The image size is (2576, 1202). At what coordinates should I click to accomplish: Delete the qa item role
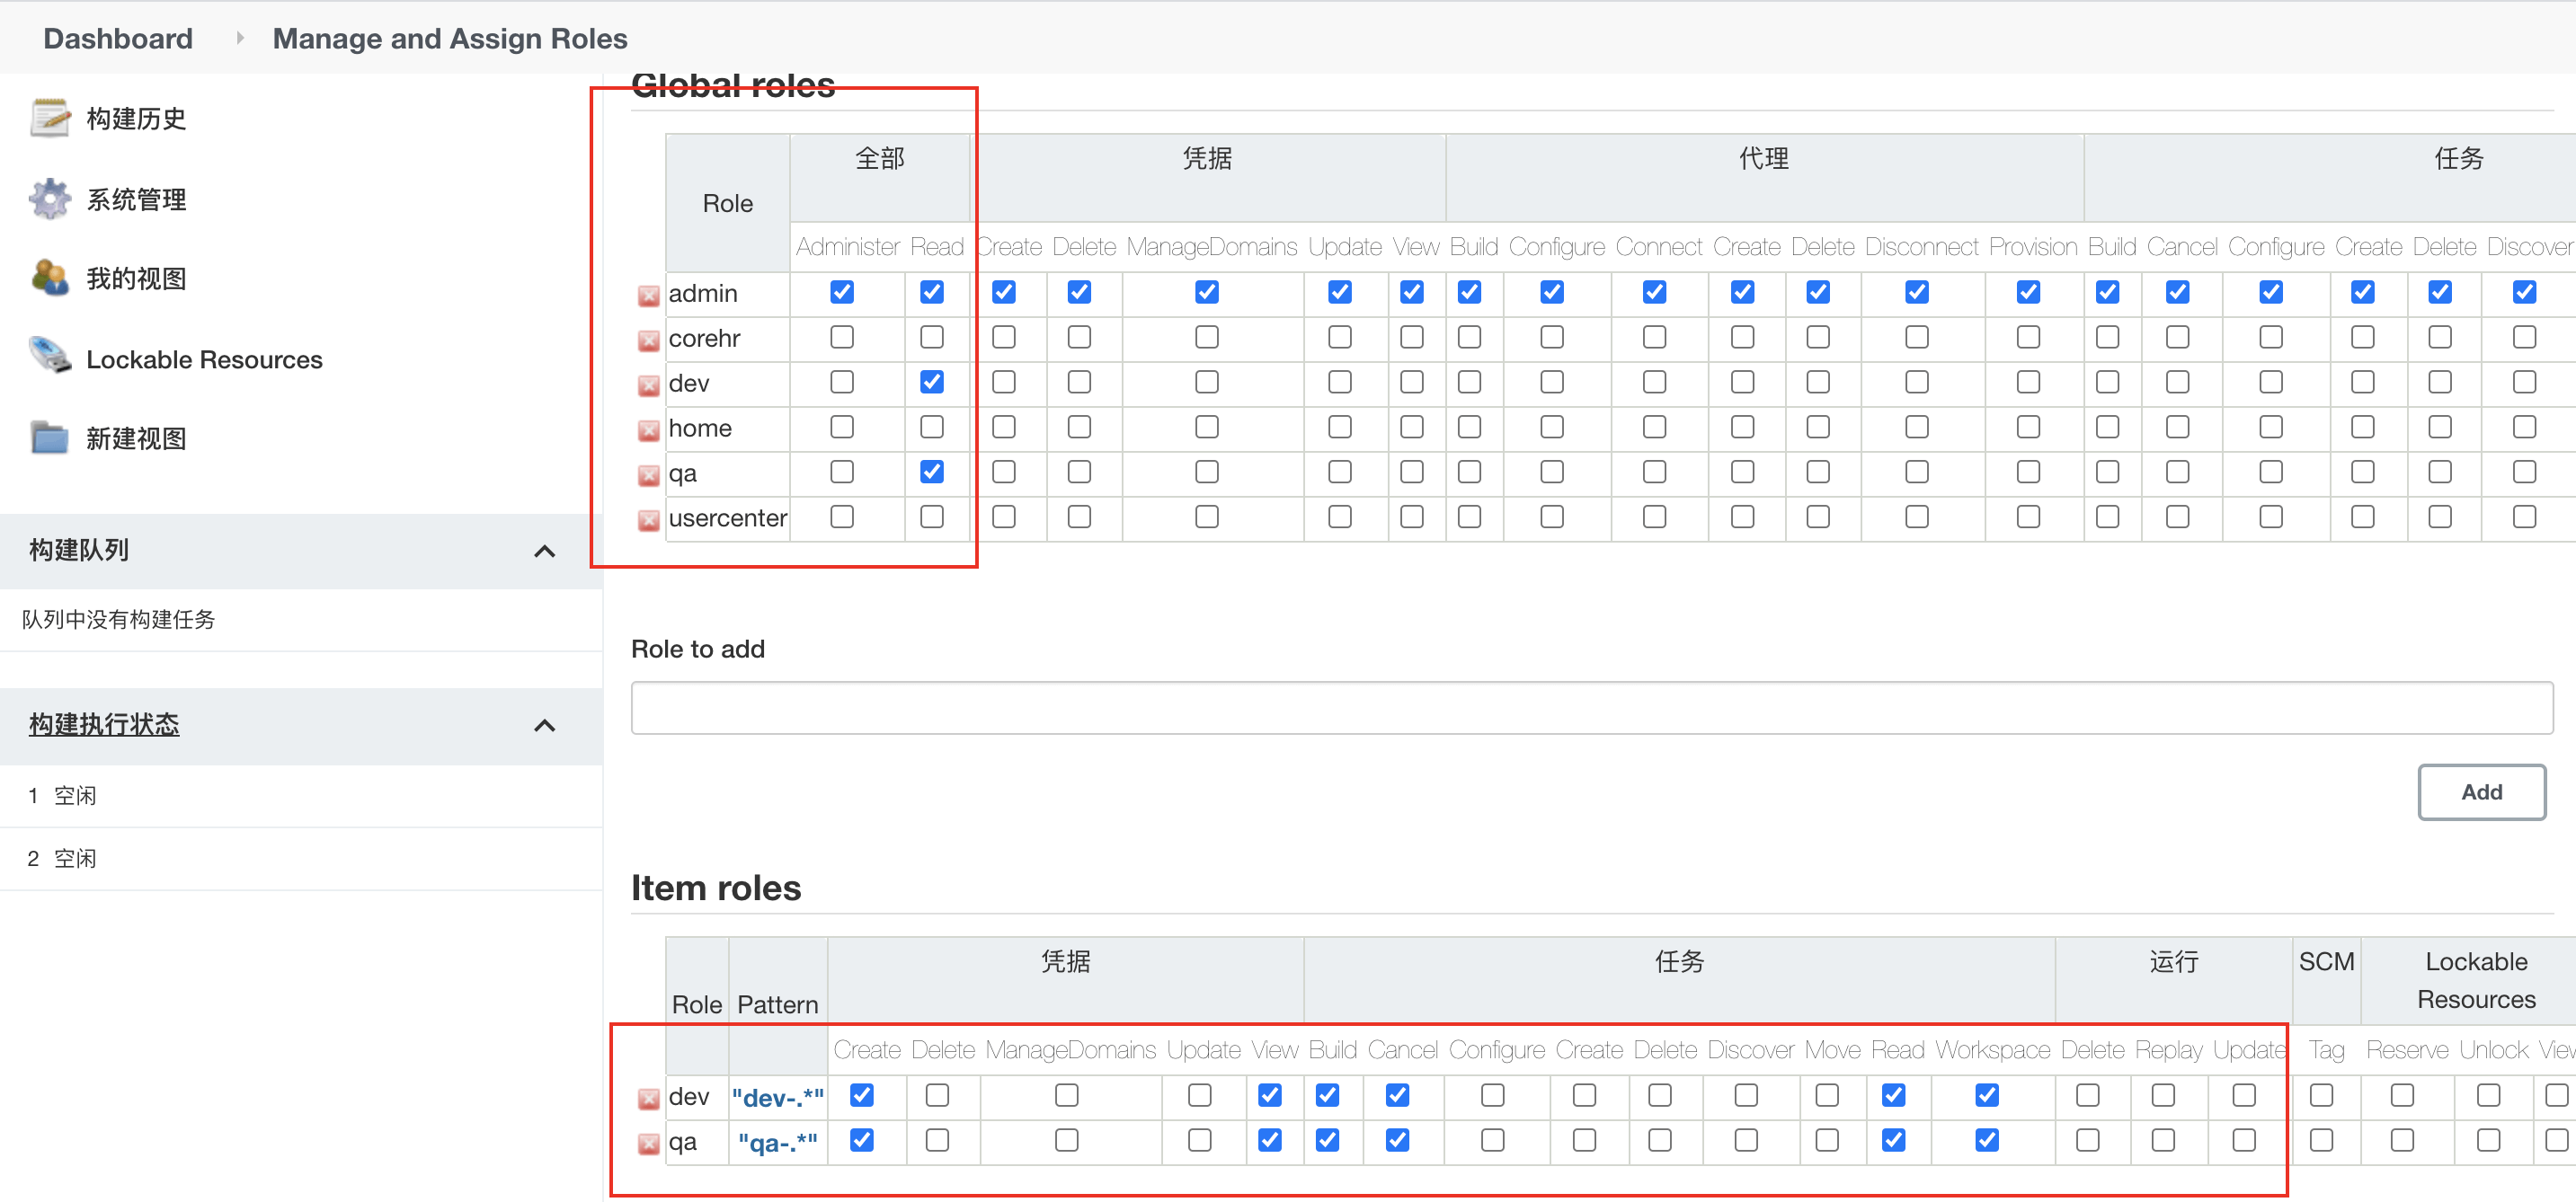[x=648, y=1144]
